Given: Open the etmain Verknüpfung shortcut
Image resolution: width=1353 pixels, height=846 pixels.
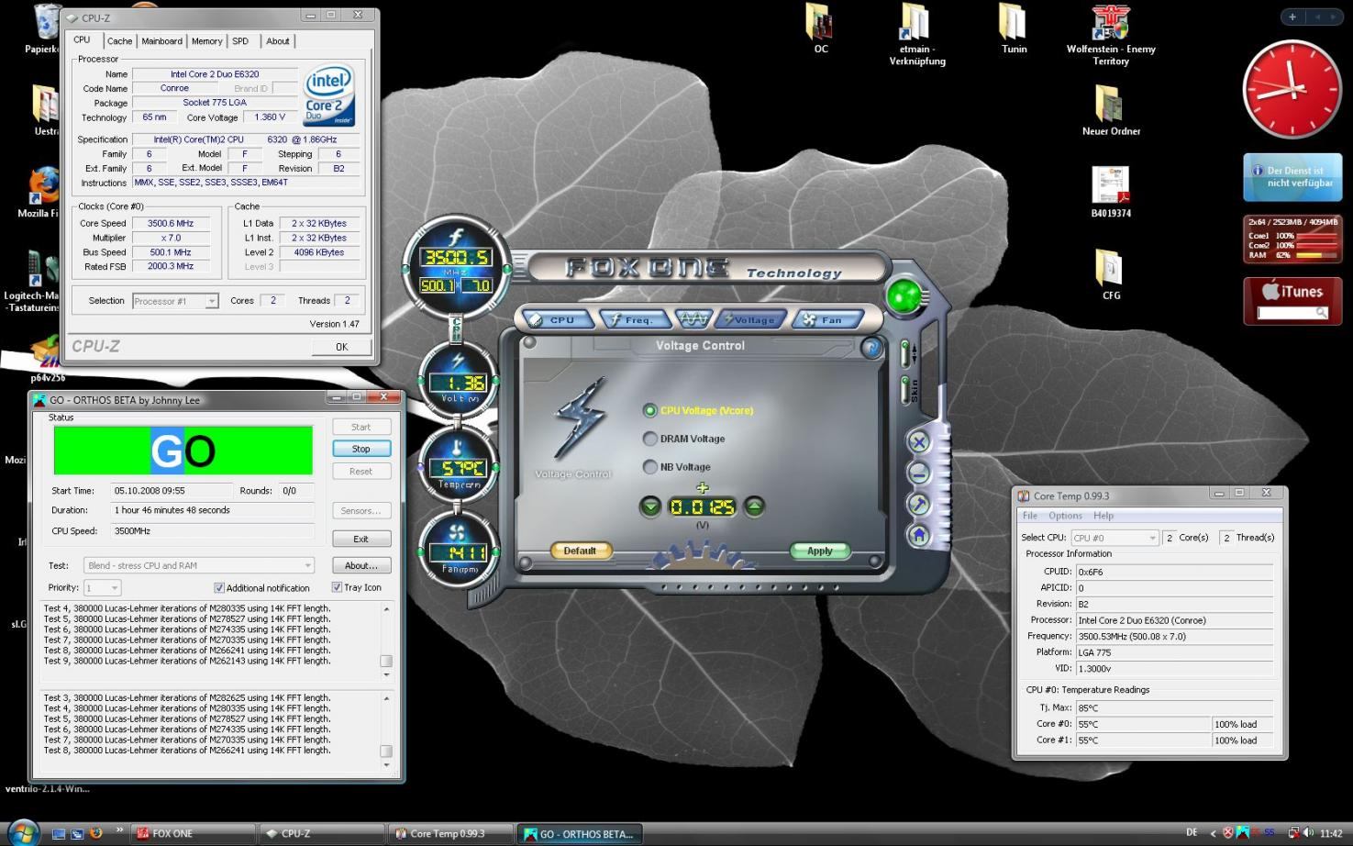Looking at the screenshot, I should click(916, 35).
